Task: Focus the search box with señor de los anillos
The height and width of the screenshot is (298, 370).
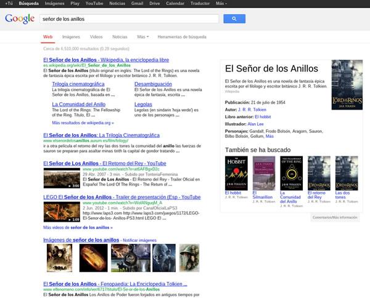Action: point(128,18)
